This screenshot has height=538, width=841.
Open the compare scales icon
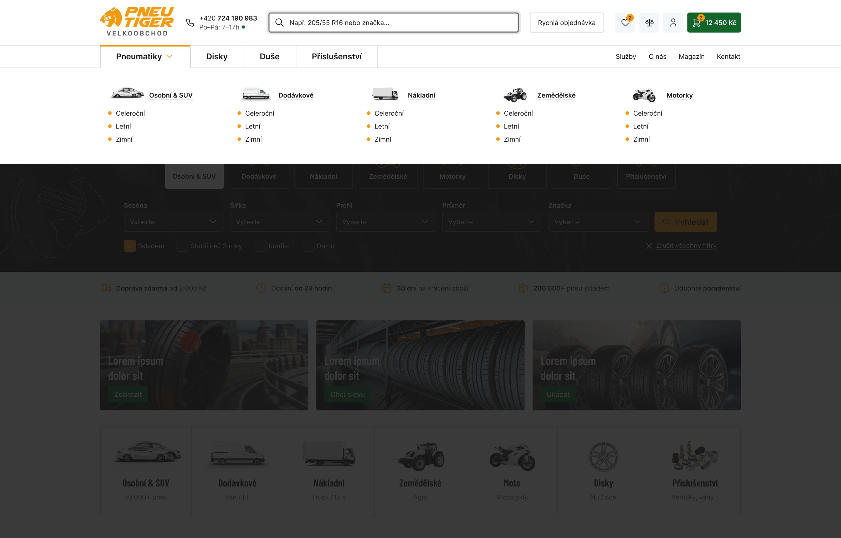(x=649, y=23)
